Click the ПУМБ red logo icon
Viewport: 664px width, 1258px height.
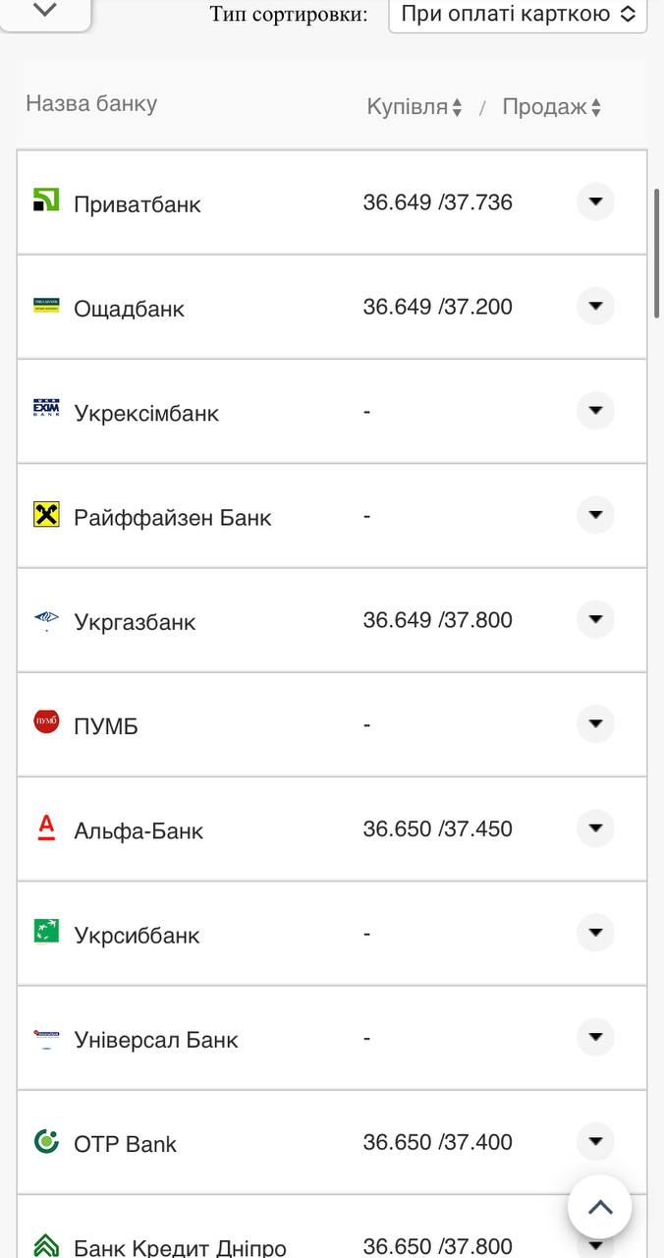pos(46,722)
